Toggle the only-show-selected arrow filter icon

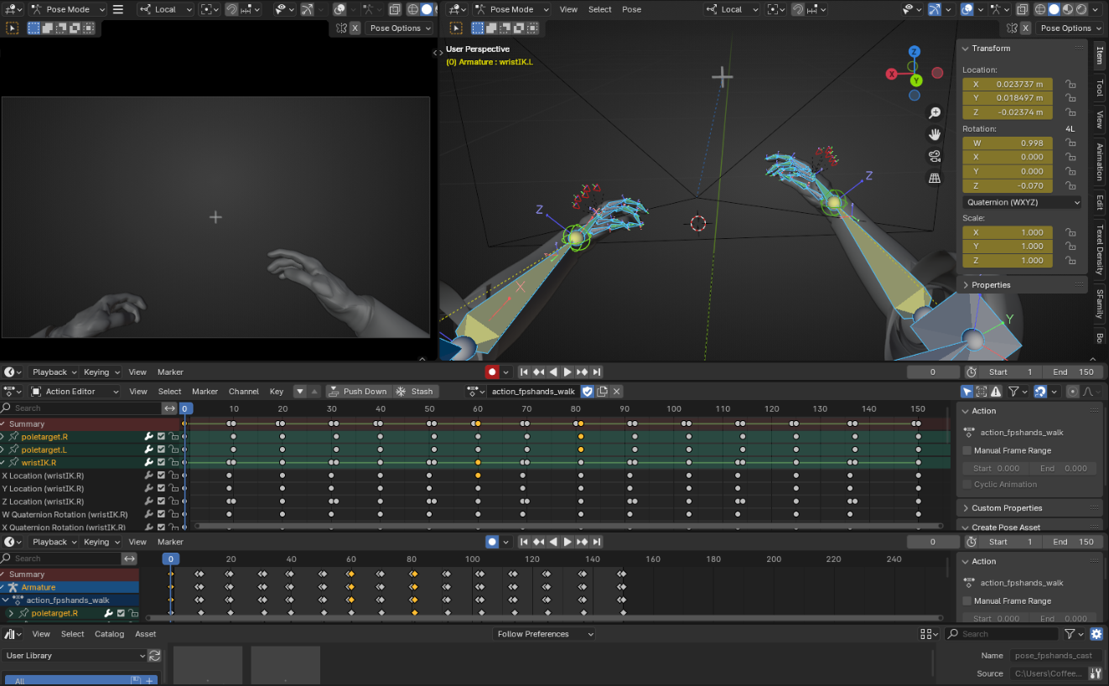coord(967,392)
